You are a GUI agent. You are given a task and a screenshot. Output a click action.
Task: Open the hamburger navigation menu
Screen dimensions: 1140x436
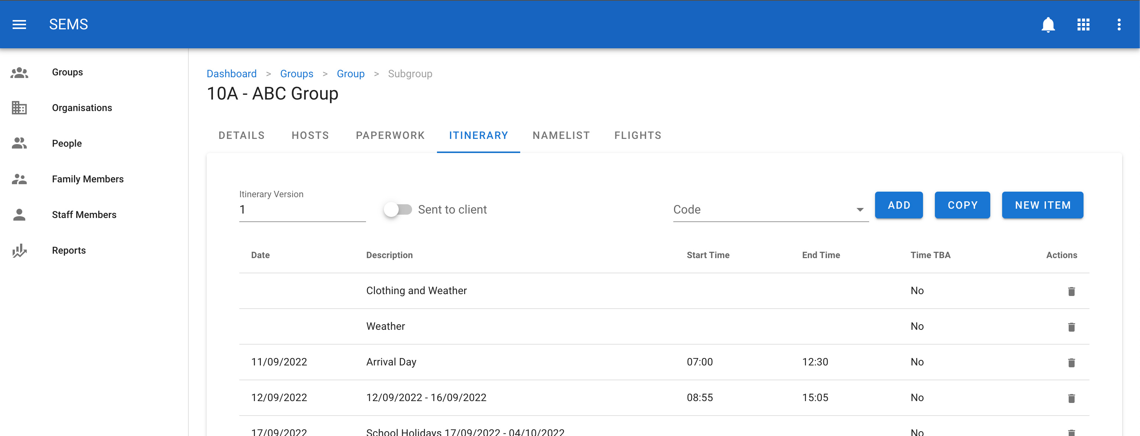pyautogui.click(x=19, y=24)
